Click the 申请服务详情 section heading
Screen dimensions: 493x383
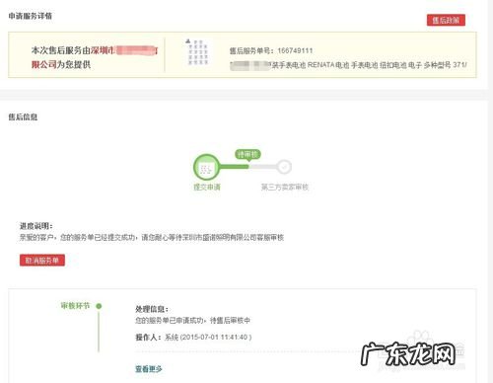pos(31,16)
